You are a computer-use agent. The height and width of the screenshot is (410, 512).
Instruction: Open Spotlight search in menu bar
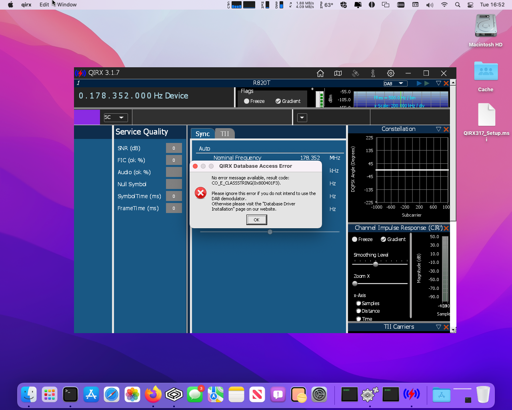coord(458,5)
